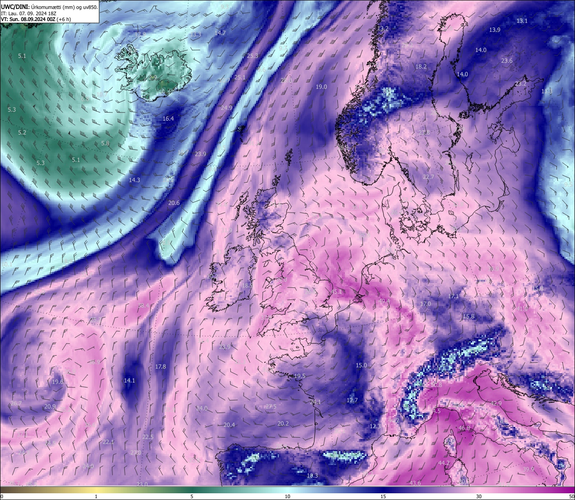
Task: Click the map value '18.9' over Ireland
Action: click(247, 285)
